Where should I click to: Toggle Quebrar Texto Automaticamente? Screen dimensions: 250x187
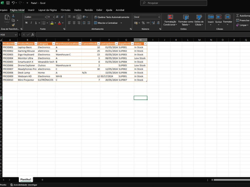point(111,17)
